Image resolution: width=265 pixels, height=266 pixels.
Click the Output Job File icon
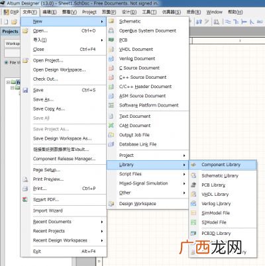point(111,135)
